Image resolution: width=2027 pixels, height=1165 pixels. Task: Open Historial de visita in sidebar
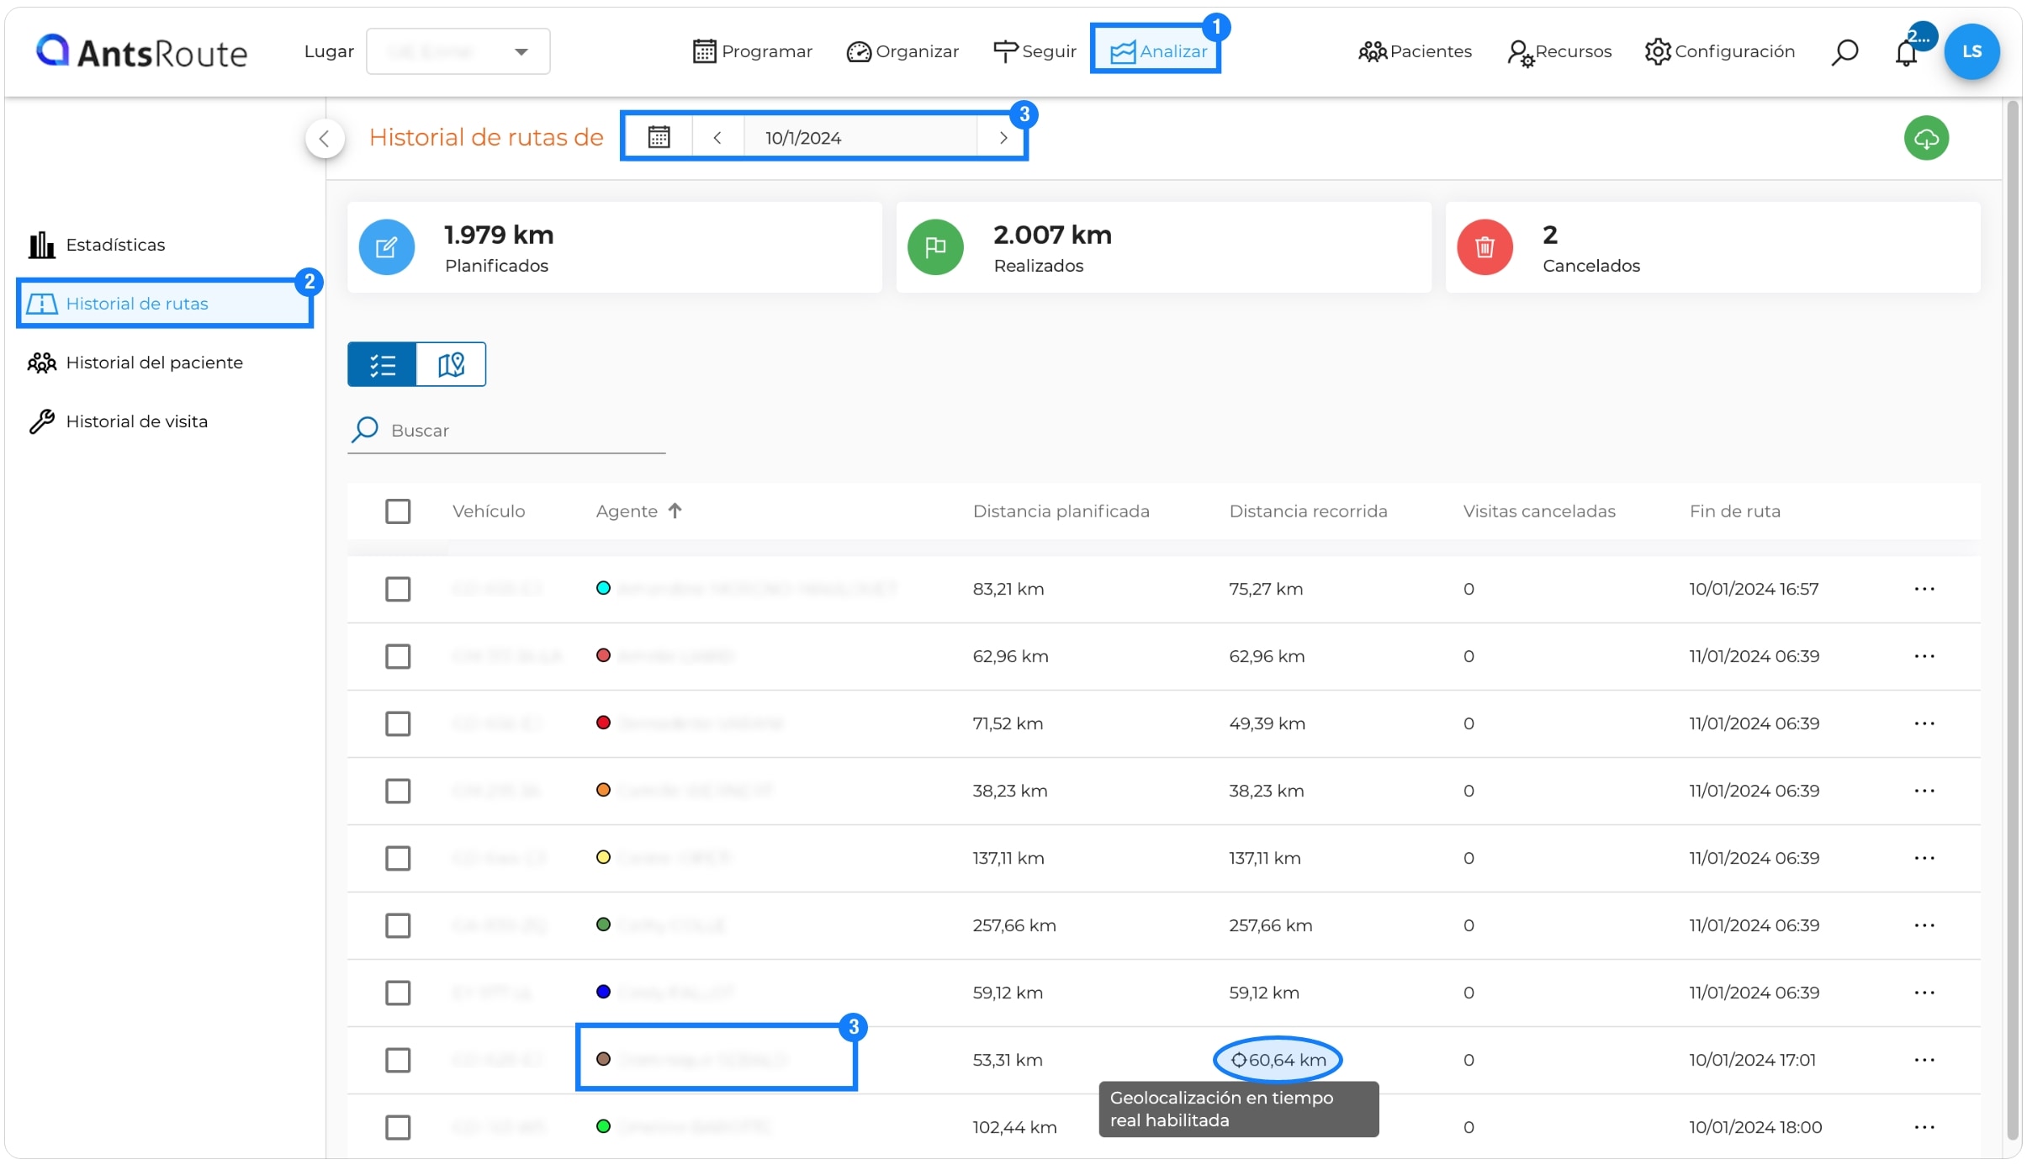[x=118, y=421]
